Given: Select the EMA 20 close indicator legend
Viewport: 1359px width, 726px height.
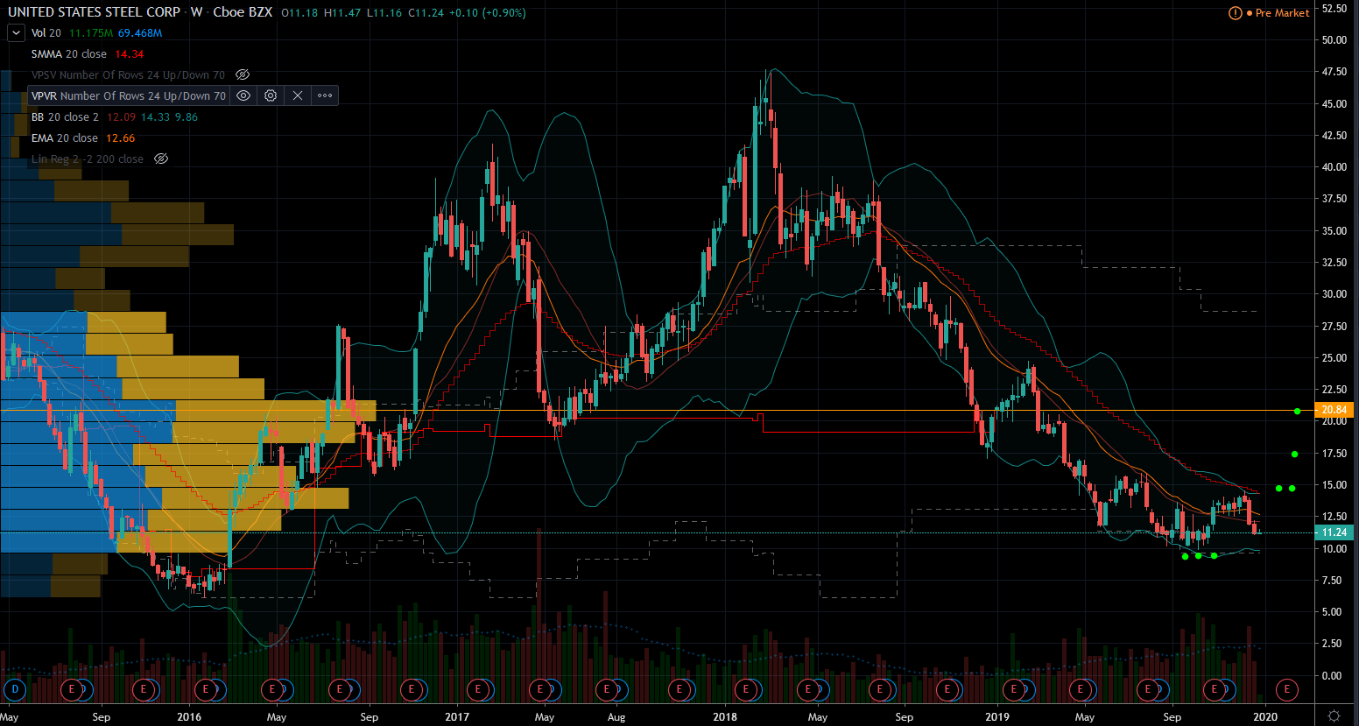Looking at the screenshot, I should coord(65,137).
